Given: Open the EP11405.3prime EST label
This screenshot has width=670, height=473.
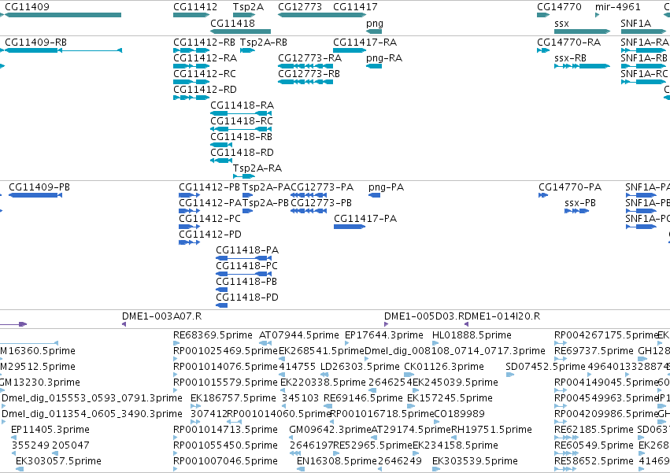Looking at the screenshot, I should tap(50, 430).
